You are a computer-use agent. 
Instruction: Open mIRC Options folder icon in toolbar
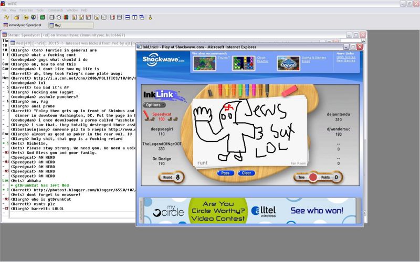pos(17,17)
